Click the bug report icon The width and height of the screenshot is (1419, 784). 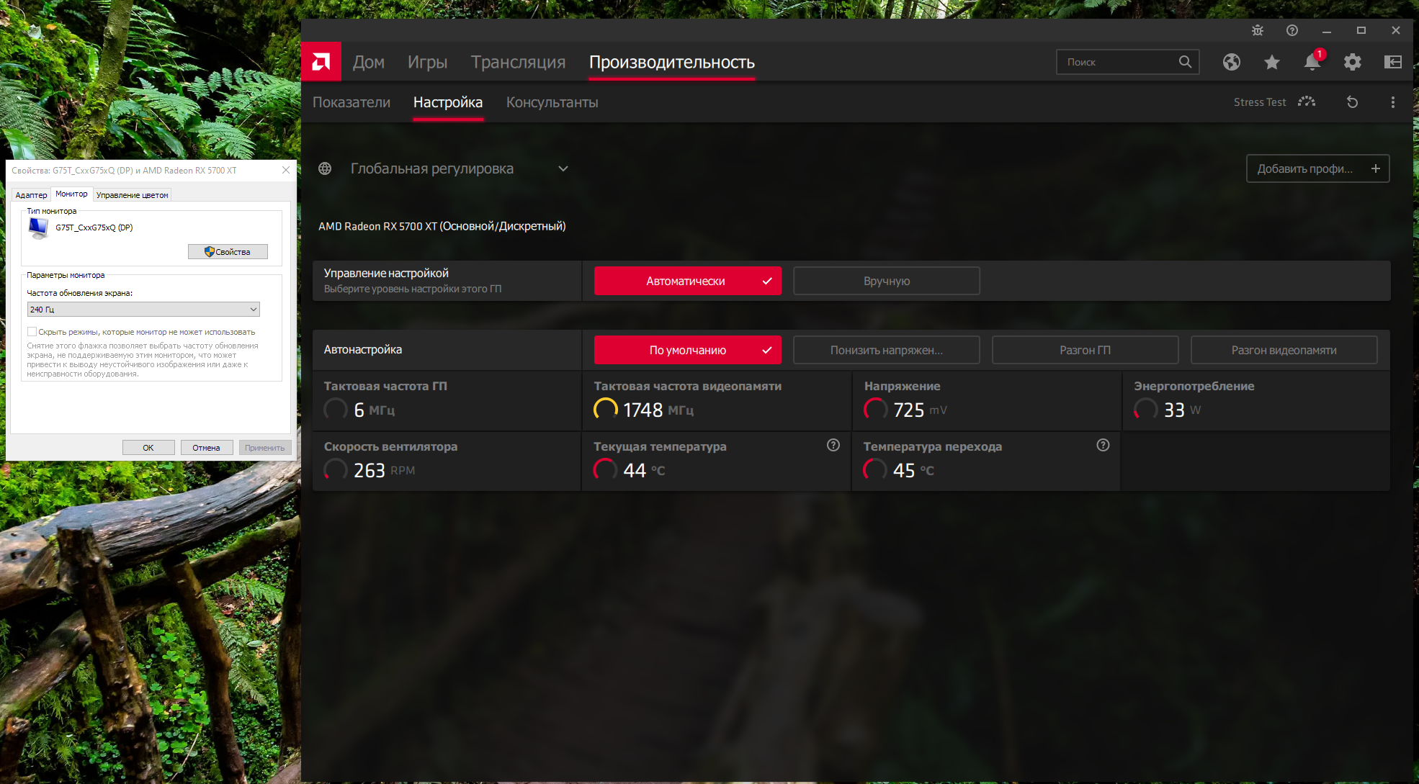click(1258, 30)
